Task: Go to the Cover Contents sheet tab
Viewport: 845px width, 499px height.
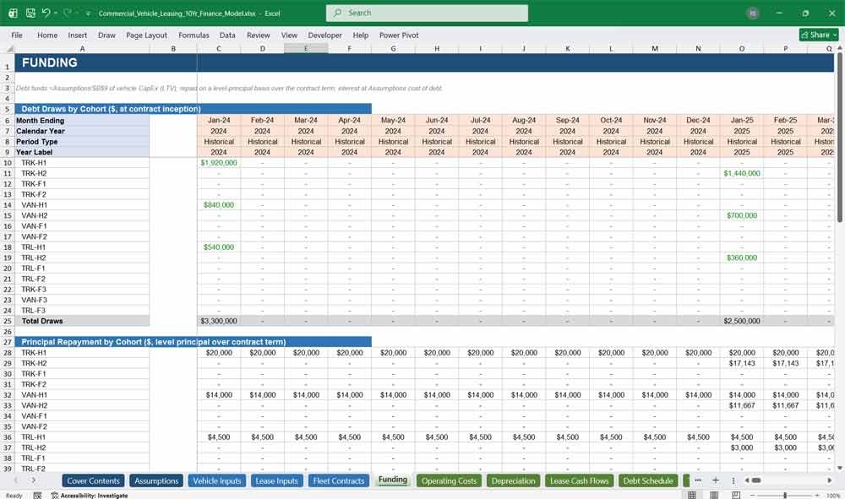Action: point(93,480)
